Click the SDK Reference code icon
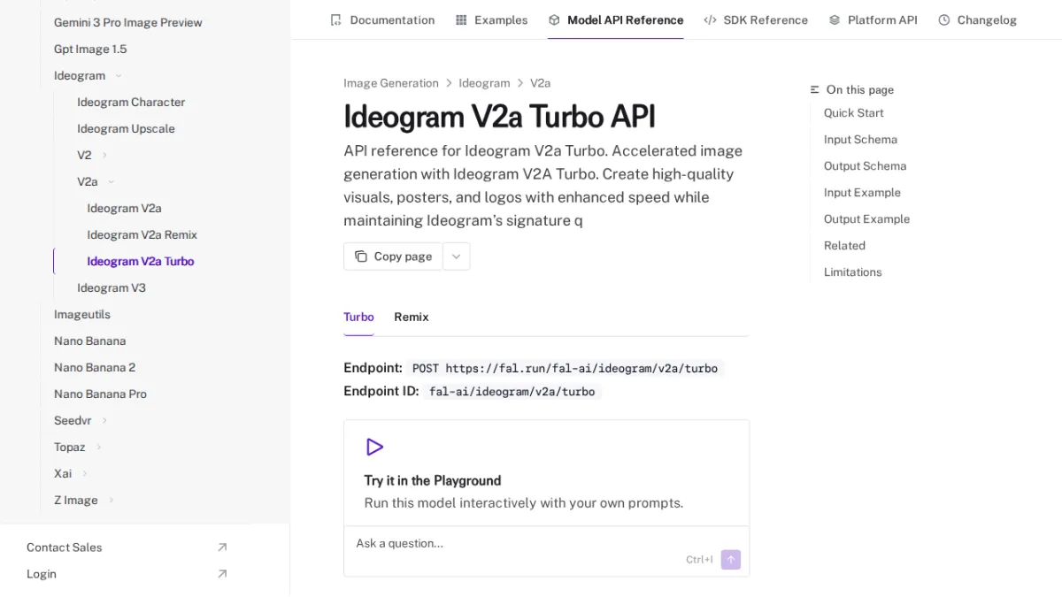This screenshot has width=1062, height=597. (x=710, y=19)
